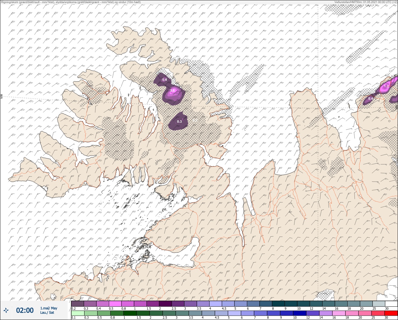Pick the navy blue lower legend swatch labeled 10

(x=300, y=313)
